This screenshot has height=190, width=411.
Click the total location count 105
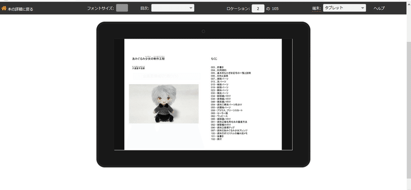click(x=275, y=9)
